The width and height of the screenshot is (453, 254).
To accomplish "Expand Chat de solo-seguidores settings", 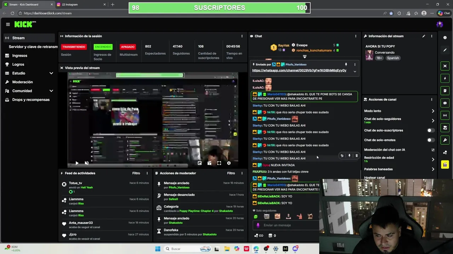I will click(x=433, y=121).
